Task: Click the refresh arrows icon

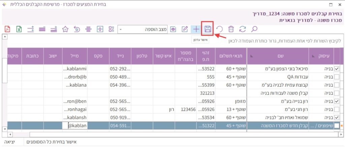Action: [x=243, y=29]
